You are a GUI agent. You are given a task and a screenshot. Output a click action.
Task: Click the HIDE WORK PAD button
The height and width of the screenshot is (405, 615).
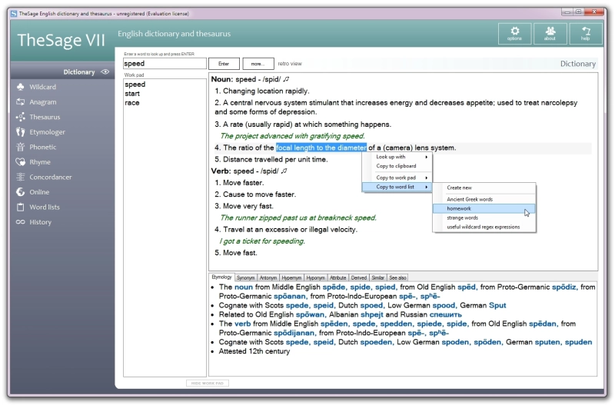(208, 383)
